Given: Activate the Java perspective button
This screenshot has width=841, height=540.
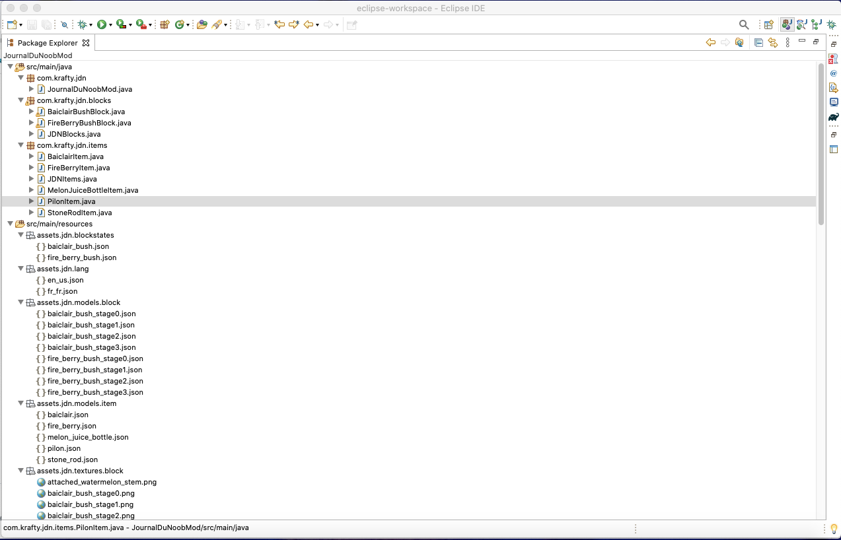Looking at the screenshot, I should 786,24.
